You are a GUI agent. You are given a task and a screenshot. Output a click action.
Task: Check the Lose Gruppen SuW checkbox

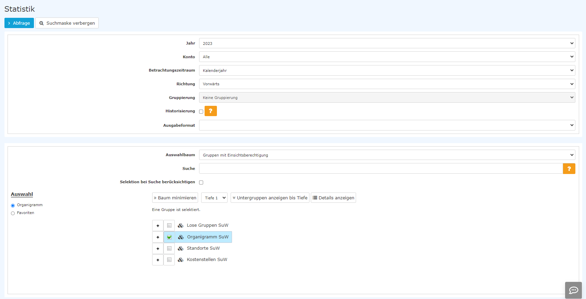[x=169, y=226]
